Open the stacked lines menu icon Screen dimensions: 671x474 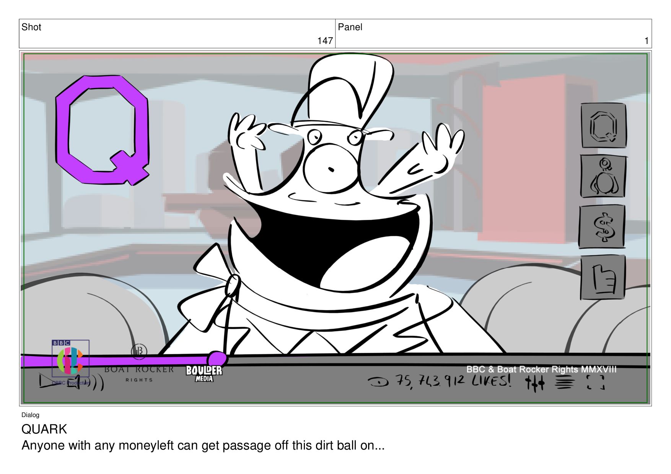(565, 382)
